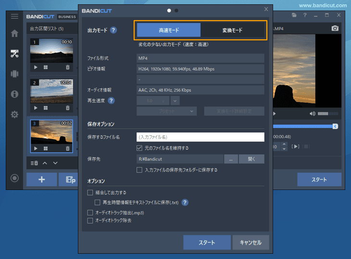
Task: Play segment 1 in the output list
Action: pyautogui.click(x=36, y=67)
